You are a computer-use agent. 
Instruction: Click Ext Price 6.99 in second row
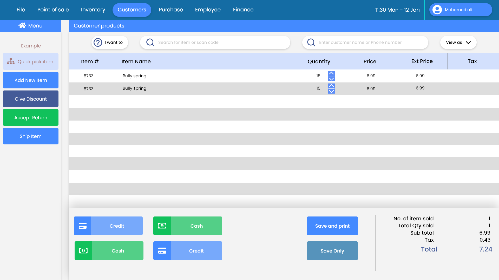pos(420,88)
